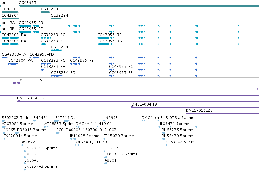Click the CG33234-PD protein label

tap(63, 73)
